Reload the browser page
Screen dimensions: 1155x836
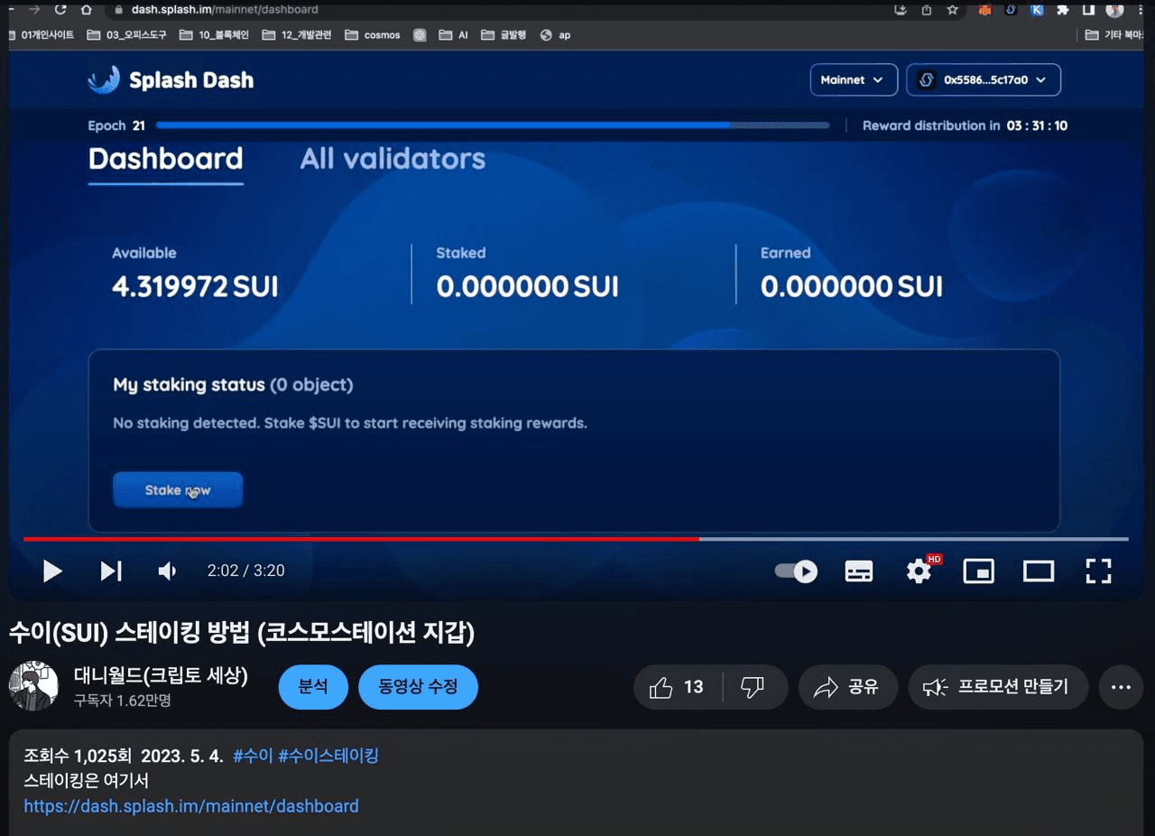pos(60,9)
